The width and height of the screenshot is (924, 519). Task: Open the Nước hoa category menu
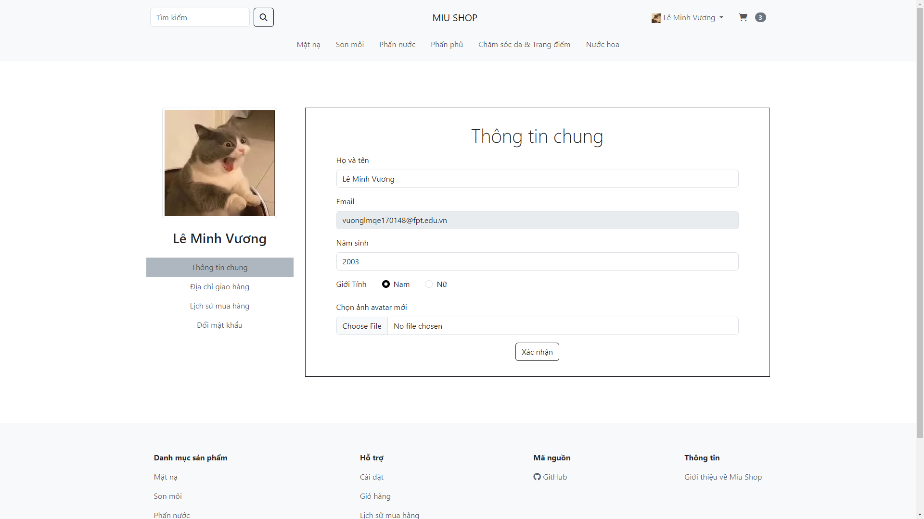pos(602,44)
